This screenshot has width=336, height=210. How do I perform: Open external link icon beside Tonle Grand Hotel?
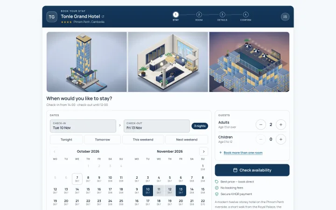[103, 16]
